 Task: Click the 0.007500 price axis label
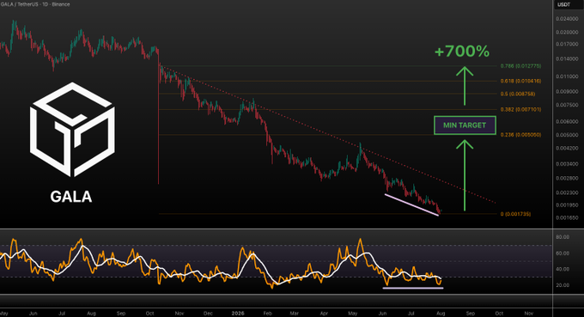click(567, 105)
